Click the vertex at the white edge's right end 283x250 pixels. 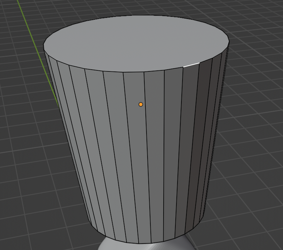[199, 63]
